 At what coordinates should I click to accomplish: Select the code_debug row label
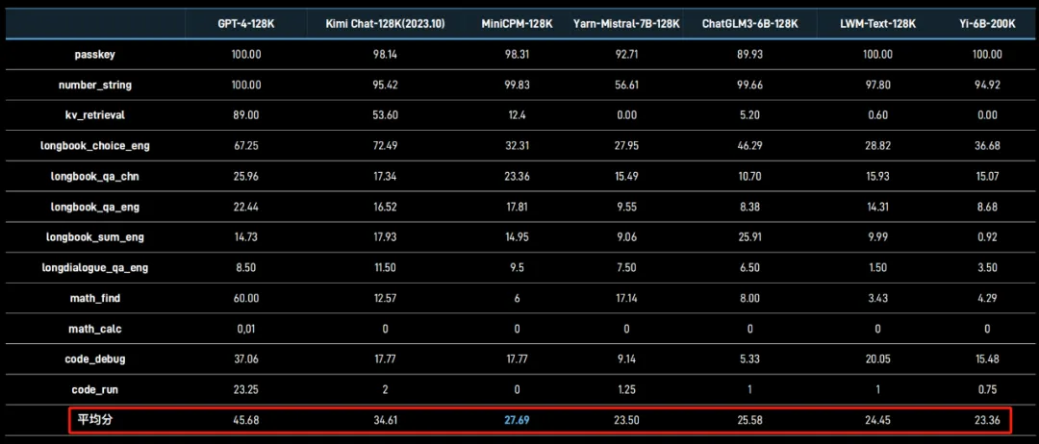94,359
